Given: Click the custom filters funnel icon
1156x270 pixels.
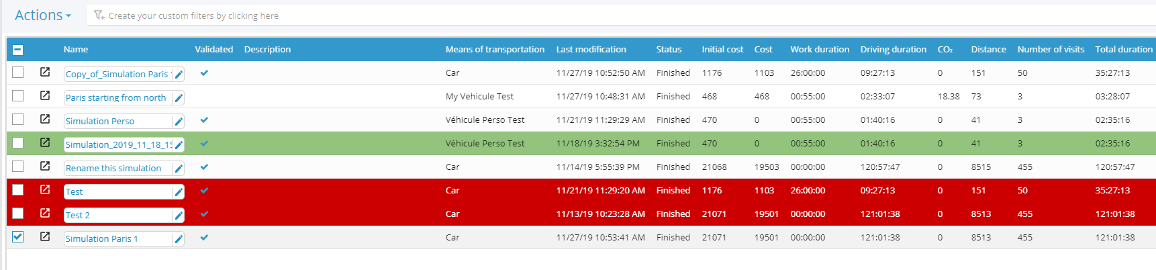Looking at the screenshot, I should [x=99, y=15].
